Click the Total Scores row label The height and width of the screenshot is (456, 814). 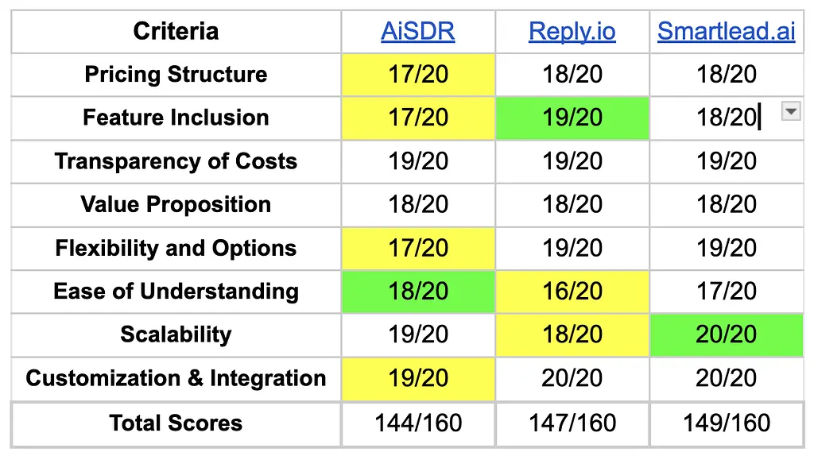point(176,423)
